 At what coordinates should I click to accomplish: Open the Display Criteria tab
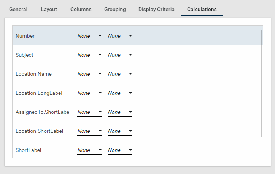pos(156,9)
